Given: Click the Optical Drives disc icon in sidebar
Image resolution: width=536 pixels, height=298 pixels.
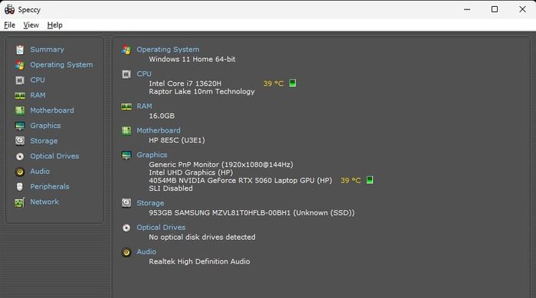Looking at the screenshot, I should [20, 156].
